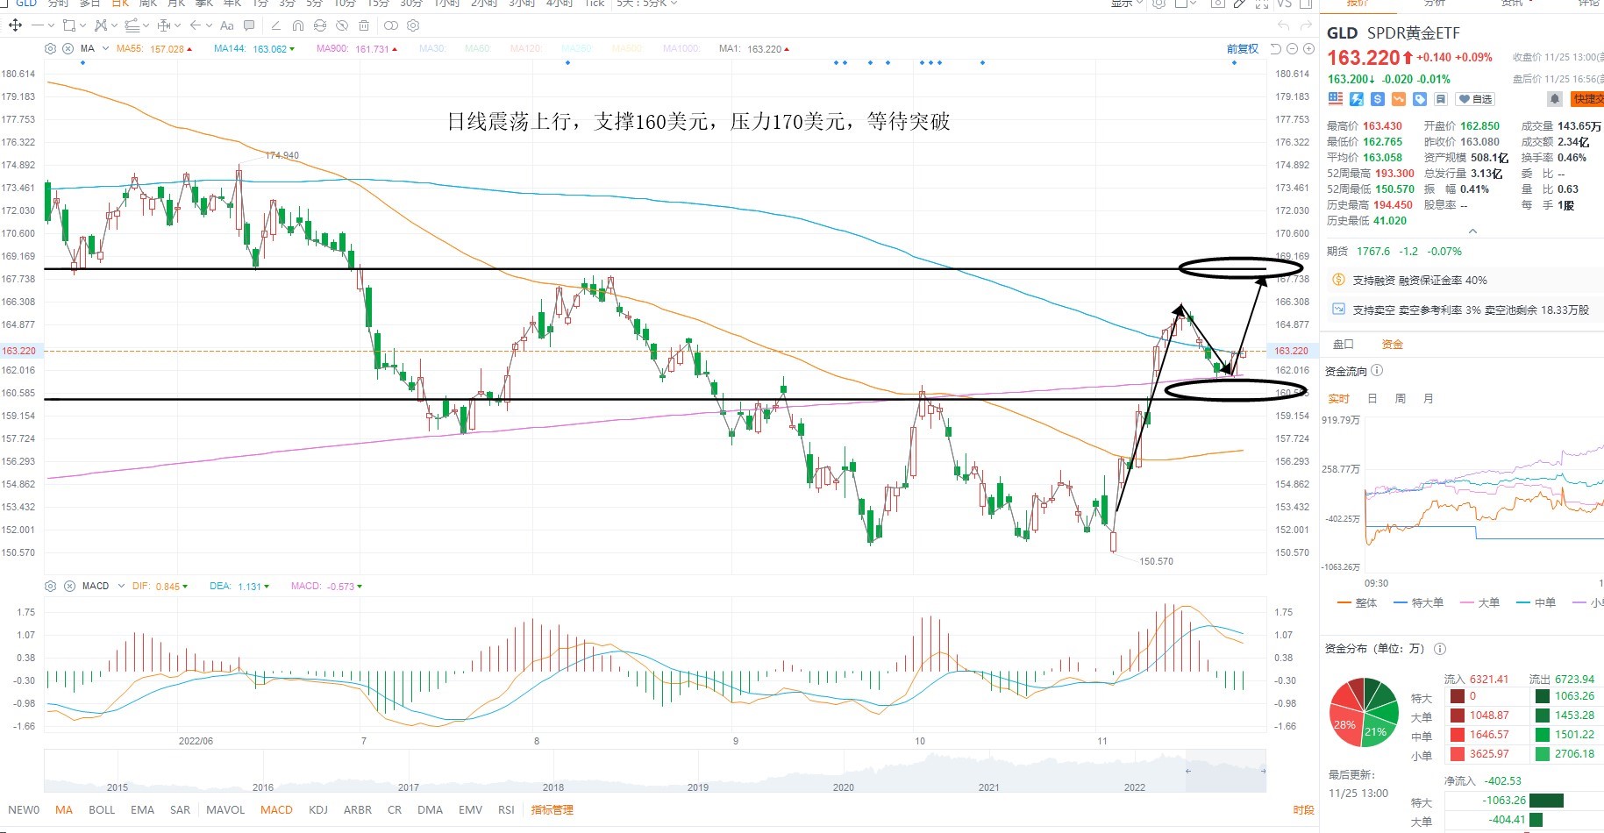Click the 前复权 adjustment button

(x=1243, y=49)
